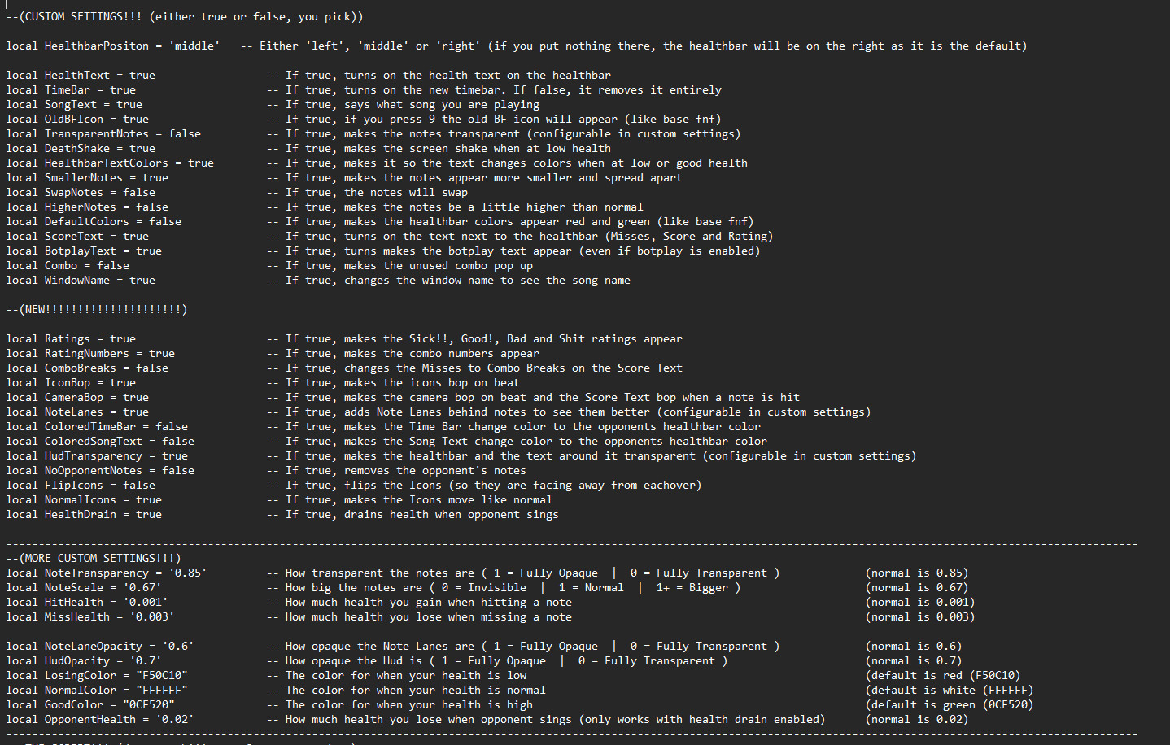Click the false value after SwapNotes
The image size is (1170, 745).
point(139,193)
